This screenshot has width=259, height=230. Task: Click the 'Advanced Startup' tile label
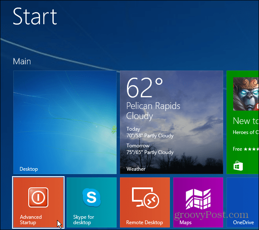[31, 220]
